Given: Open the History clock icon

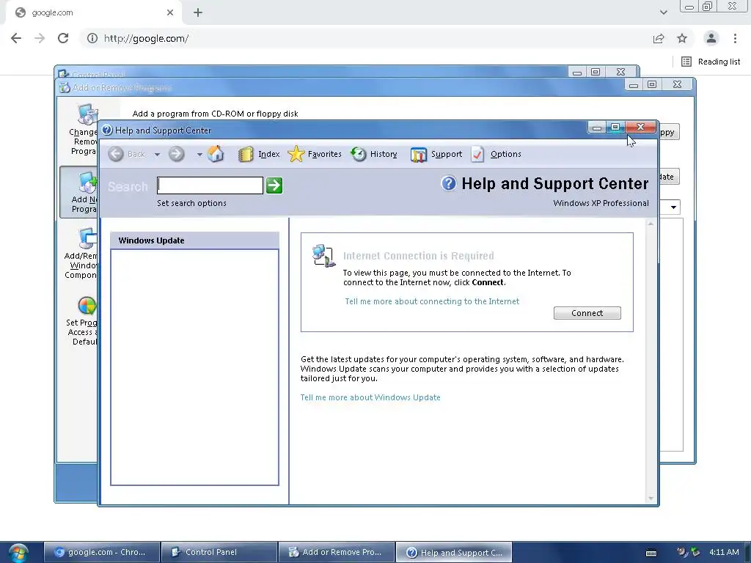Looking at the screenshot, I should [358, 154].
